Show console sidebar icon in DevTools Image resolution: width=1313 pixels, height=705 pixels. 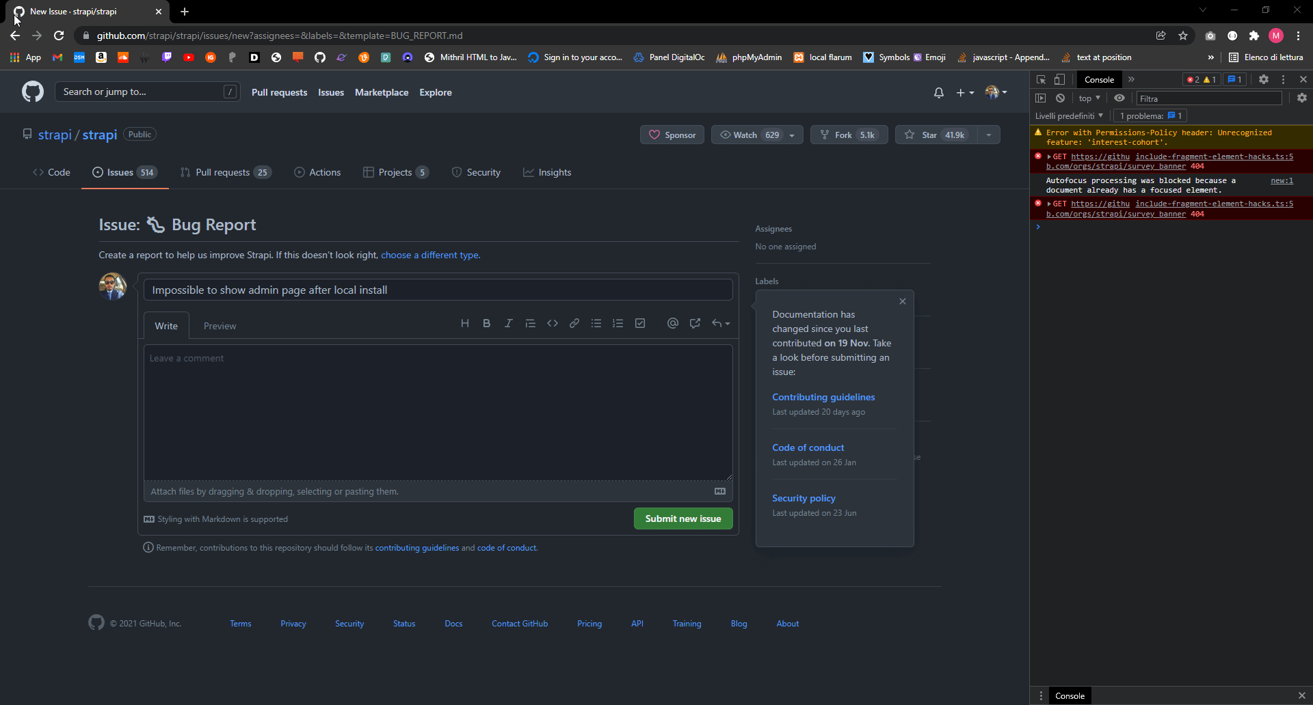[x=1041, y=98]
